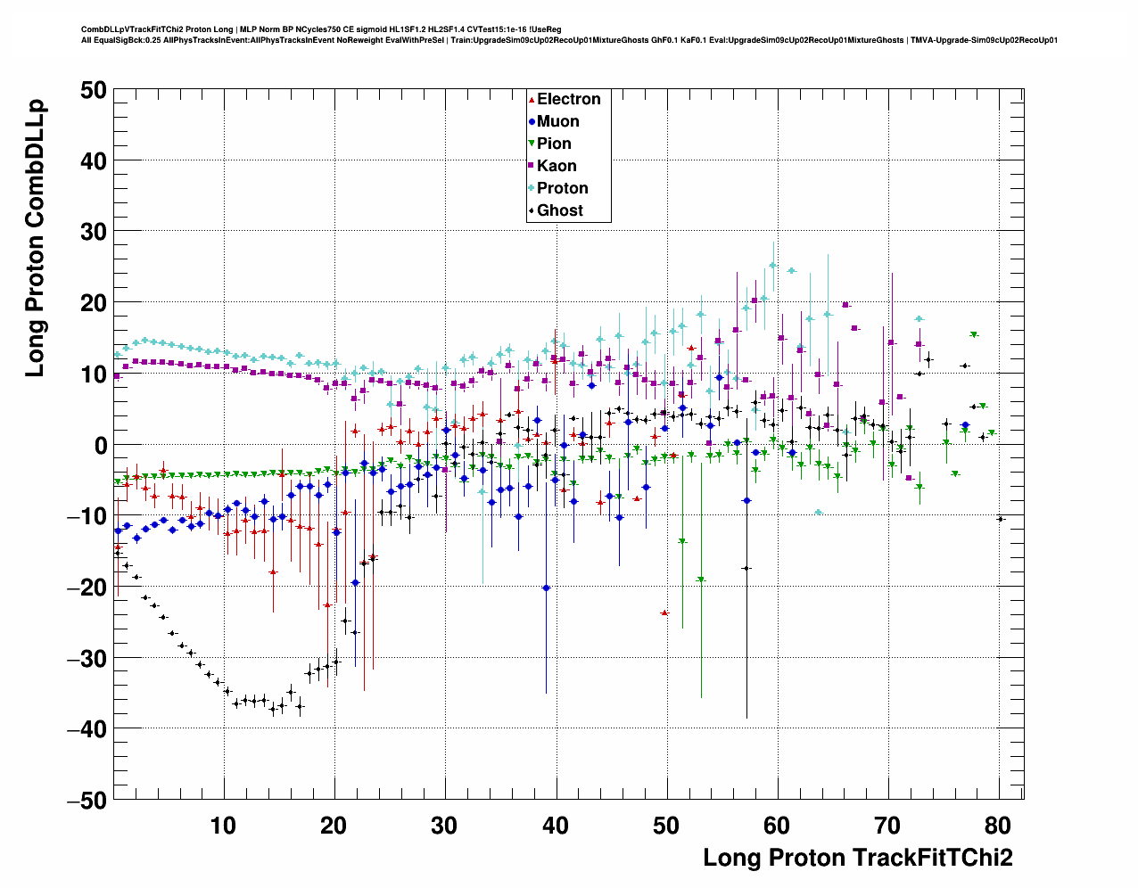Image resolution: width=1138 pixels, height=888 pixels.
Task: Click the Proton legend label text
Action: pyautogui.click(x=562, y=189)
